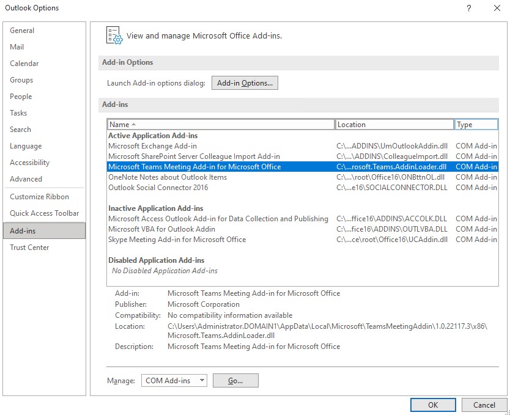The width and height of the screenshot is (510, 415).
Task: Click ACCOLK.DLL location cell
Action: [x=391, y=219]
